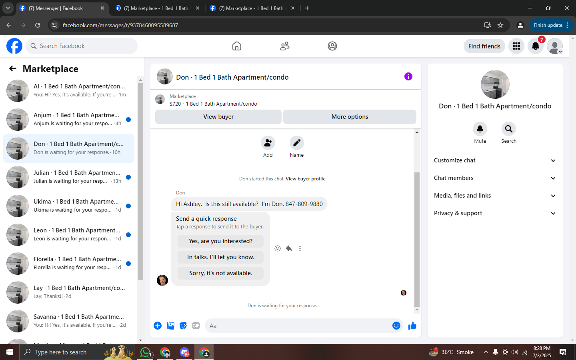Click taskbar search box
Screen dimensions: 576x360
point(76,352)
